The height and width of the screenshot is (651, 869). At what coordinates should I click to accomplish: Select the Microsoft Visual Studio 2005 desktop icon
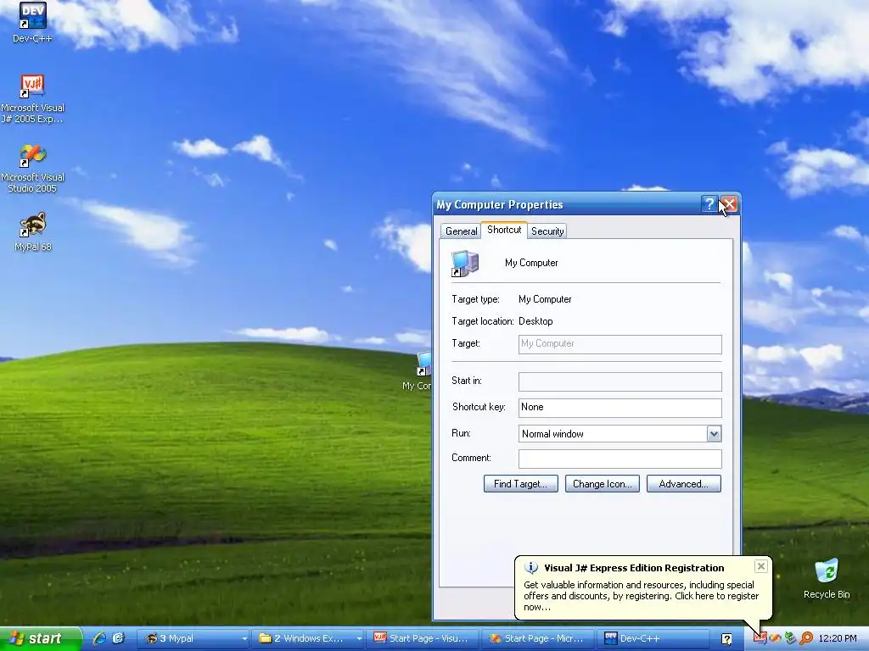[32, 169]
